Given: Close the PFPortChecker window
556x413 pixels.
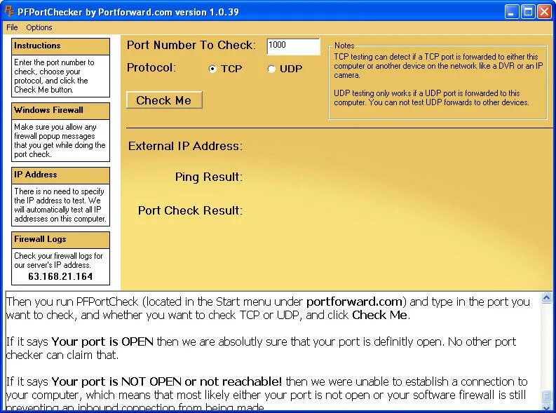Looking at the screenshot, I should point(544,12).
